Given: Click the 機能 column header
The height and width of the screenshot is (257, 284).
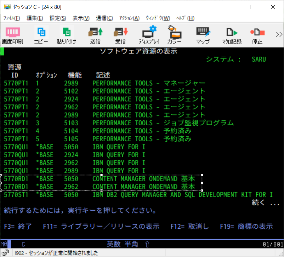Looking at the screenshot, I should point(75,75).
